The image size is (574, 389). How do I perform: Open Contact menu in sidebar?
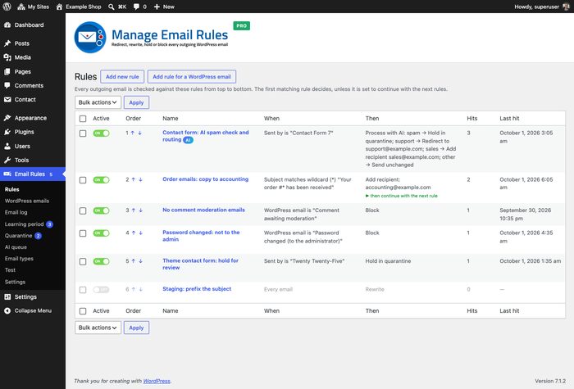[x=33, y=99]
